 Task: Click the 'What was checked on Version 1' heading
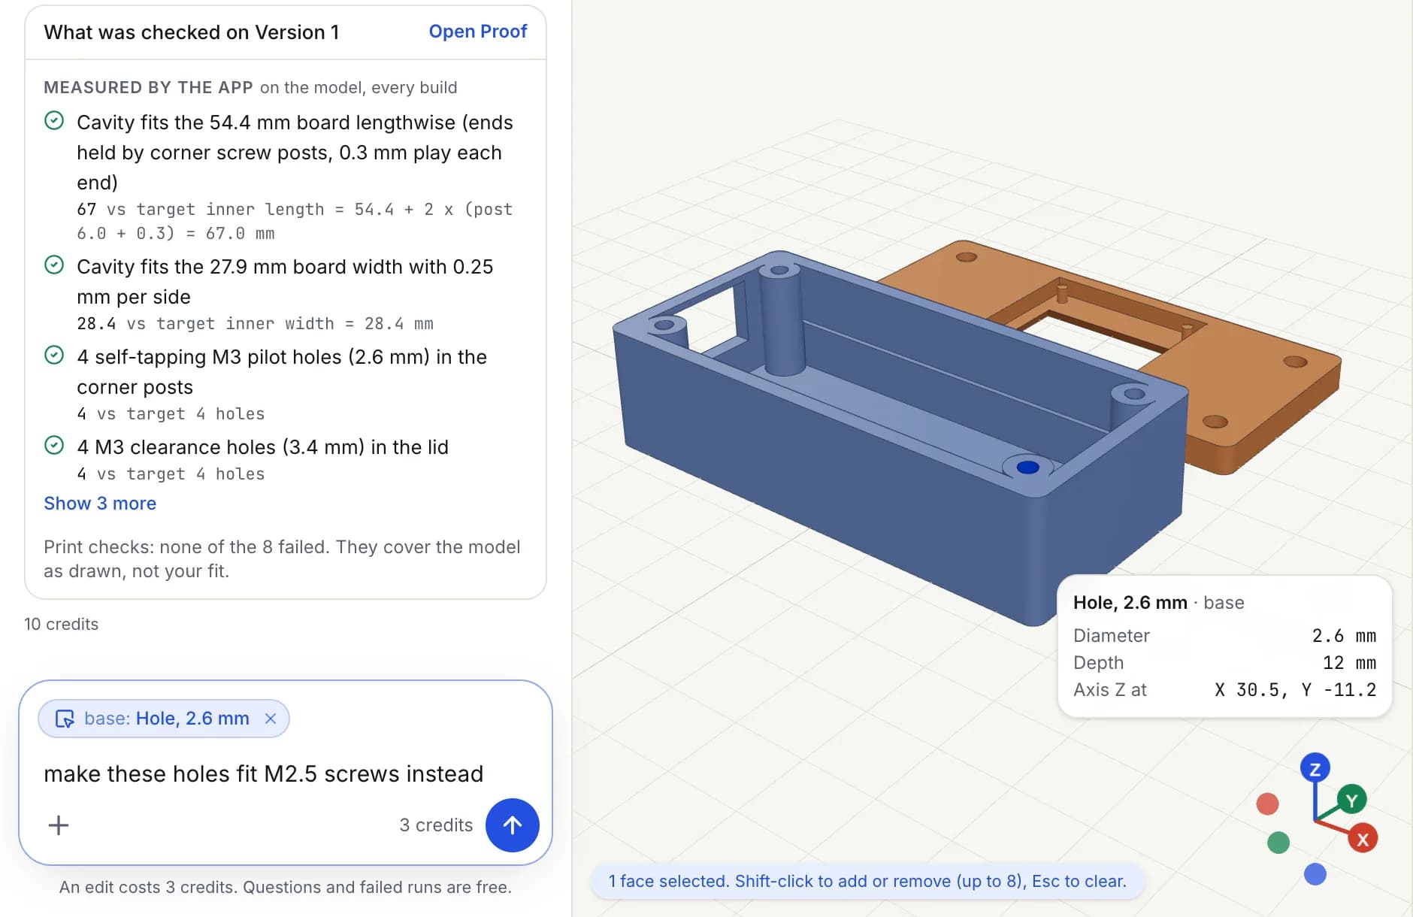click(x=192, y=32)
